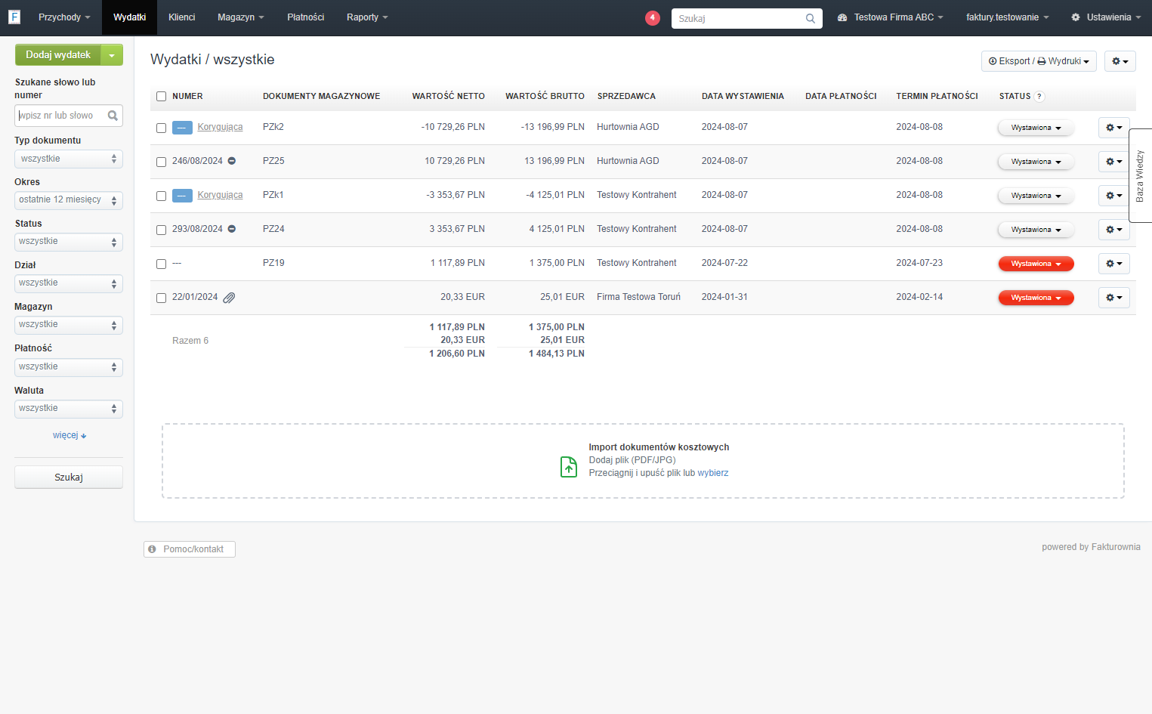The width and height of the screenshot is (1152, 714).
Task: Click the status help question mark icon
Action: point(1039,96)
